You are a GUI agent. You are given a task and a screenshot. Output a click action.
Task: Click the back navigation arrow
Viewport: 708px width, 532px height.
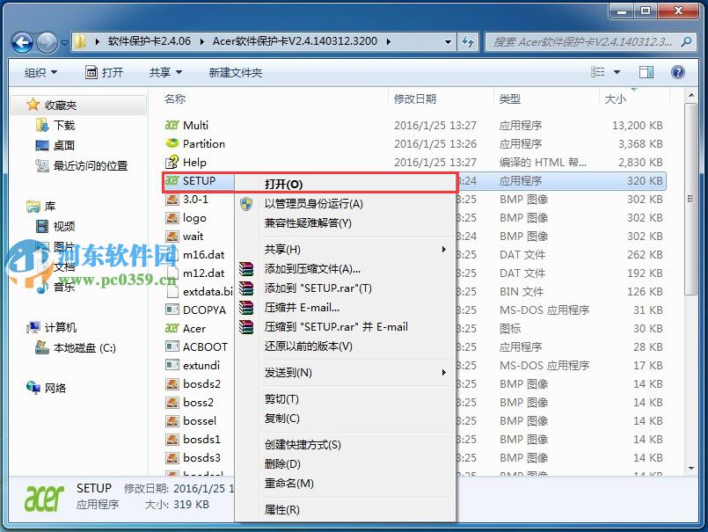point(21,41)
